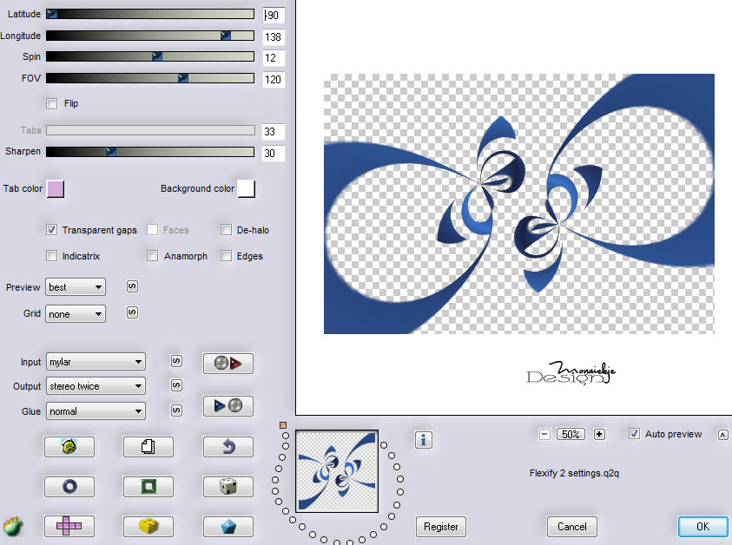The height and width of the screenshot is (545, 732).
Task: Click the yellow brick icon button
Action: (x=148, y=526)
